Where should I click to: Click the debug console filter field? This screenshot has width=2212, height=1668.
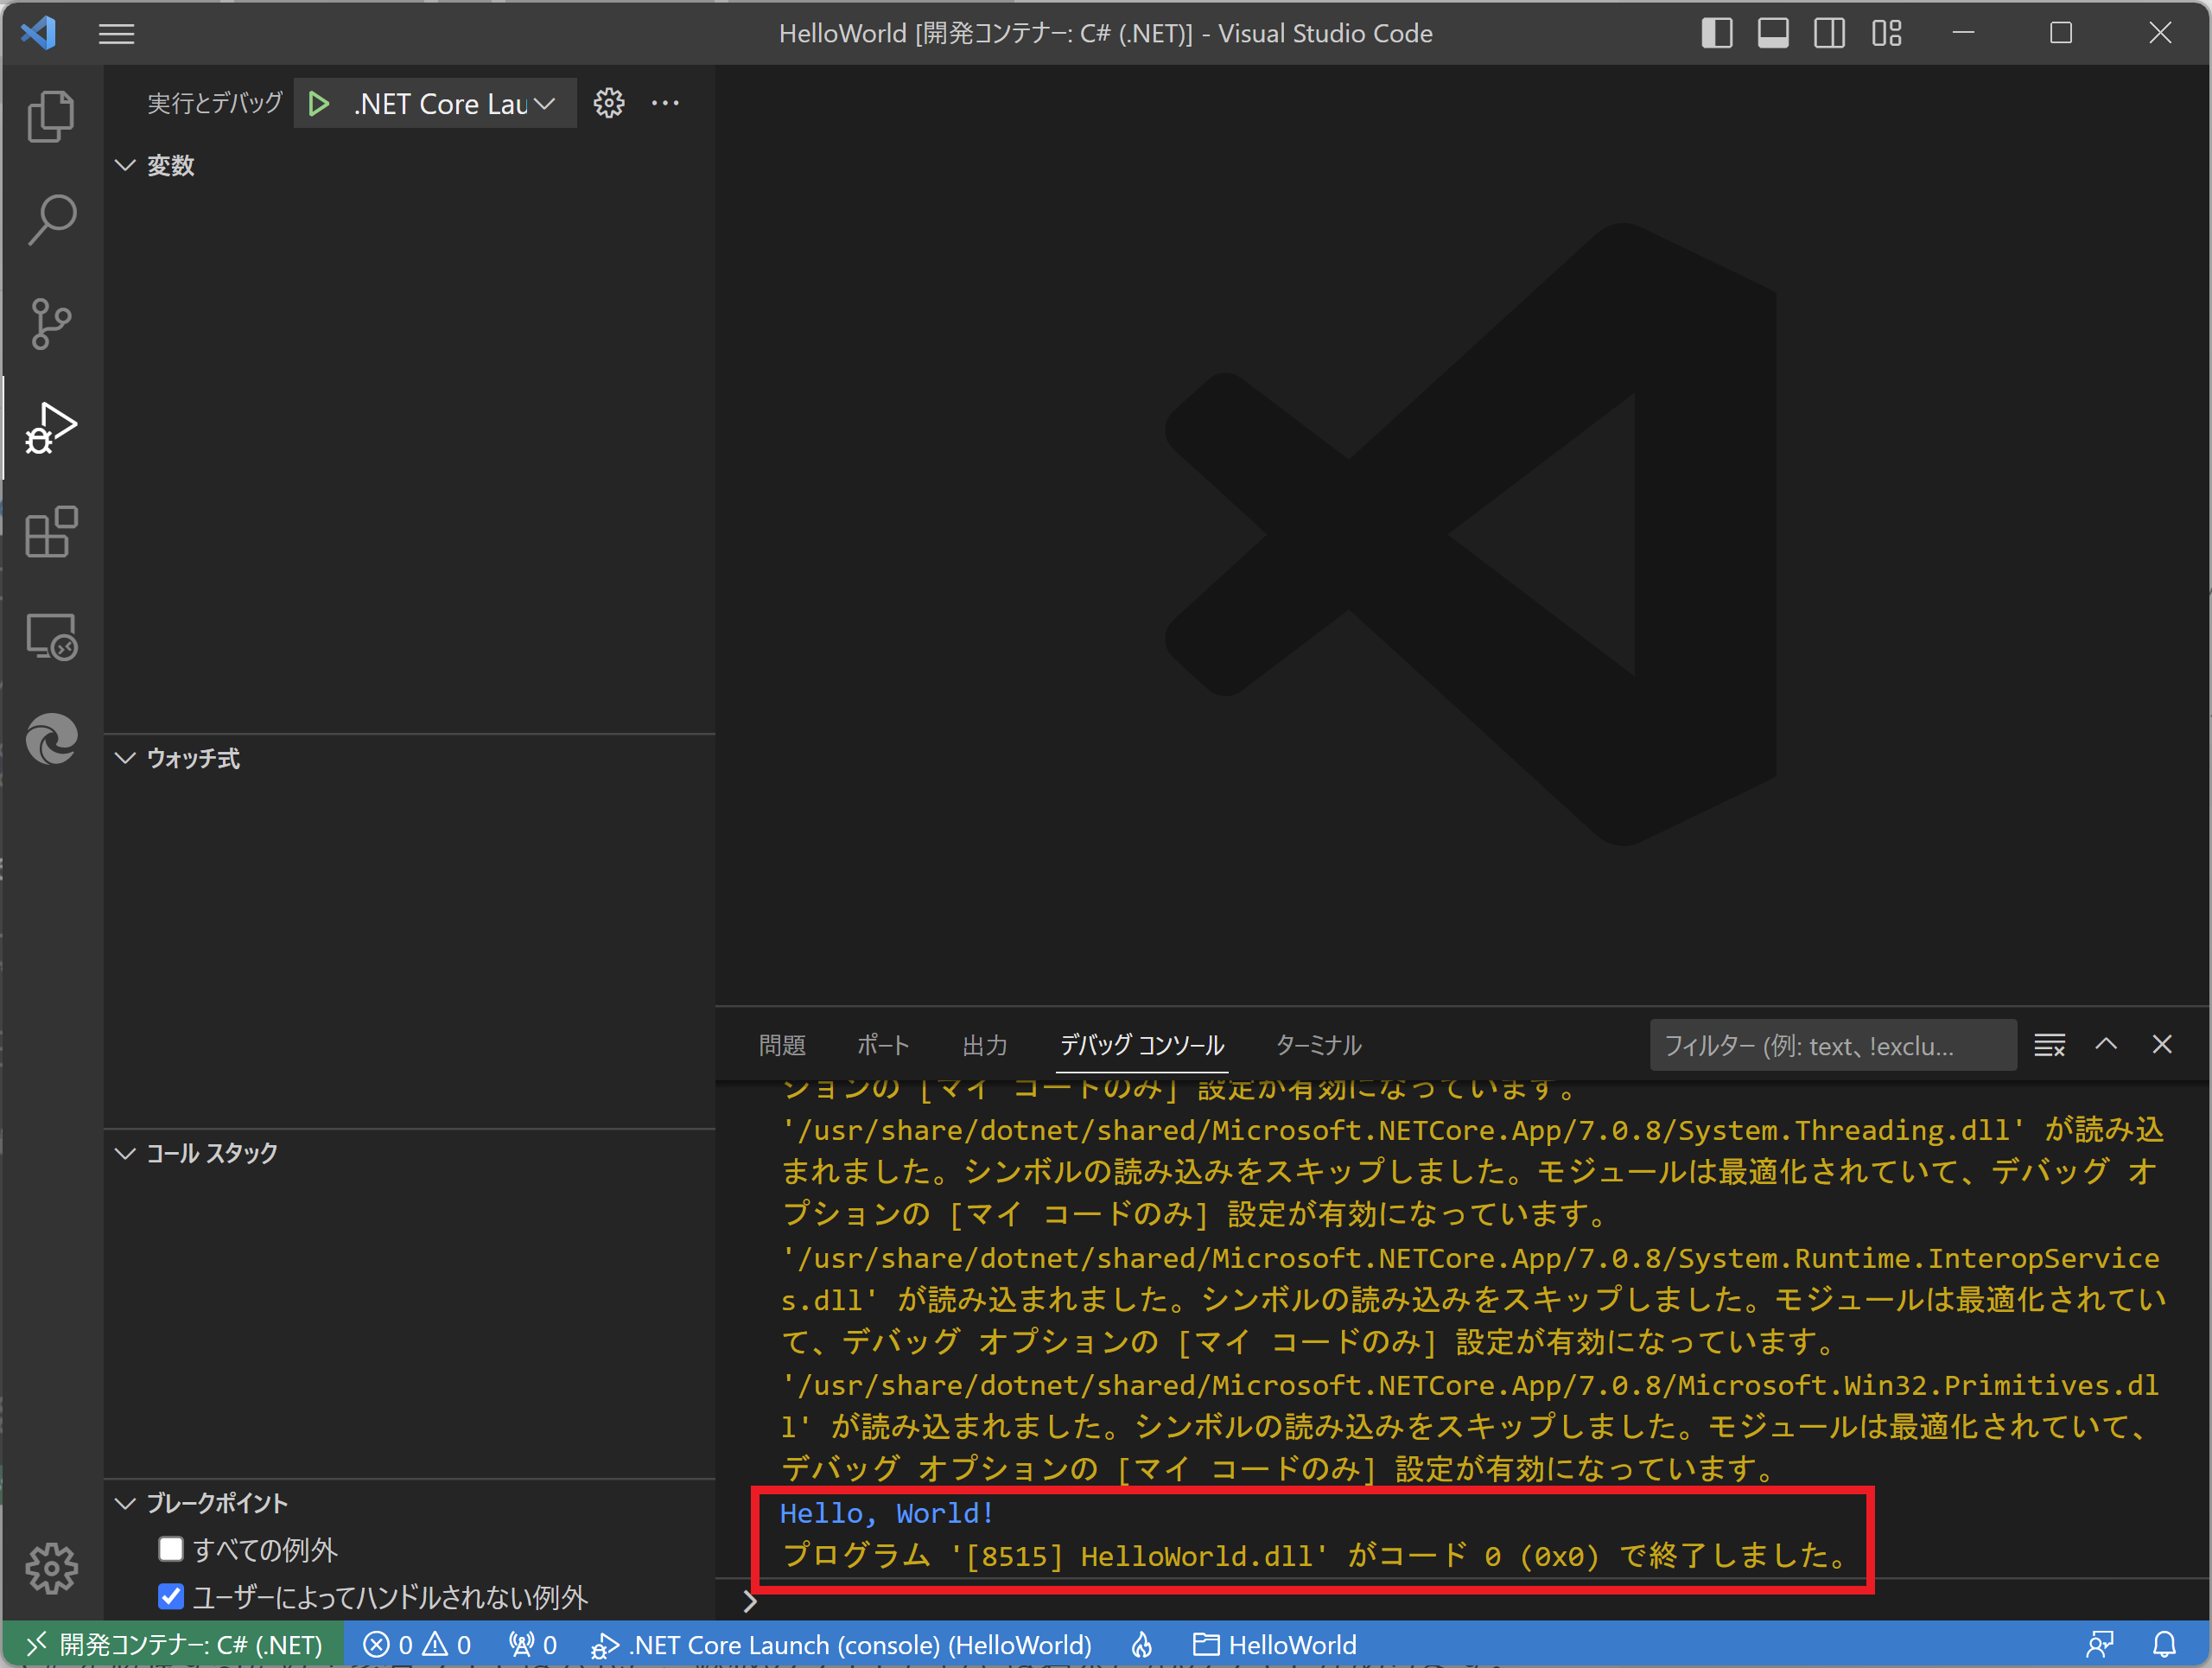pos(1832,1045)
